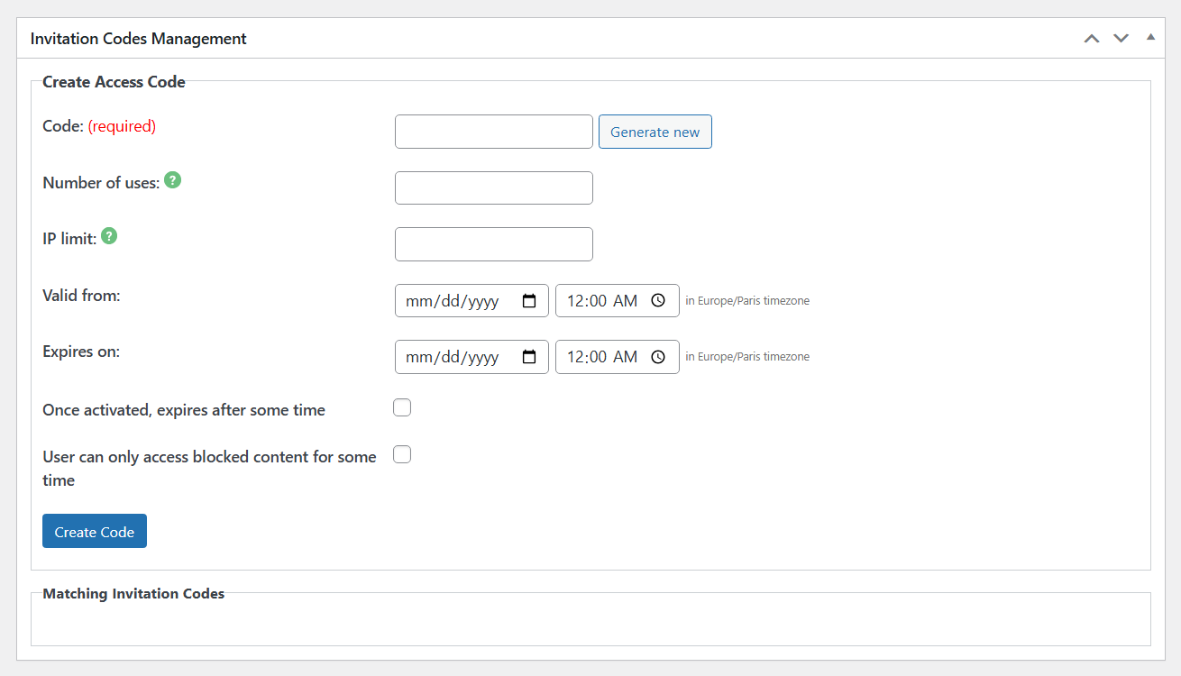This screenshot has height=676, width=1181.
Task: Move the panel up with up chevron
Action: point(1092,39)
